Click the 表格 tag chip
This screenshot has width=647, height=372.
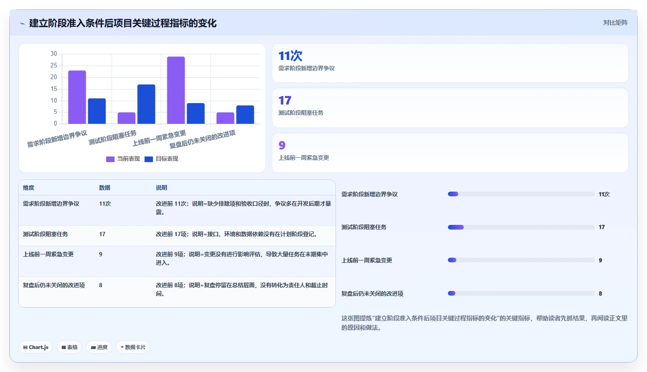click(x=69, y=347)
